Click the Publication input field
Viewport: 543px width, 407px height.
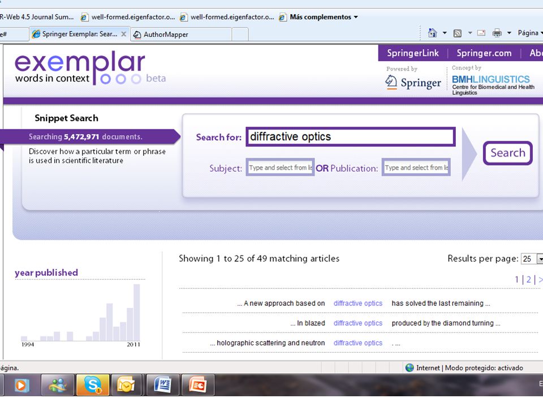416,167
